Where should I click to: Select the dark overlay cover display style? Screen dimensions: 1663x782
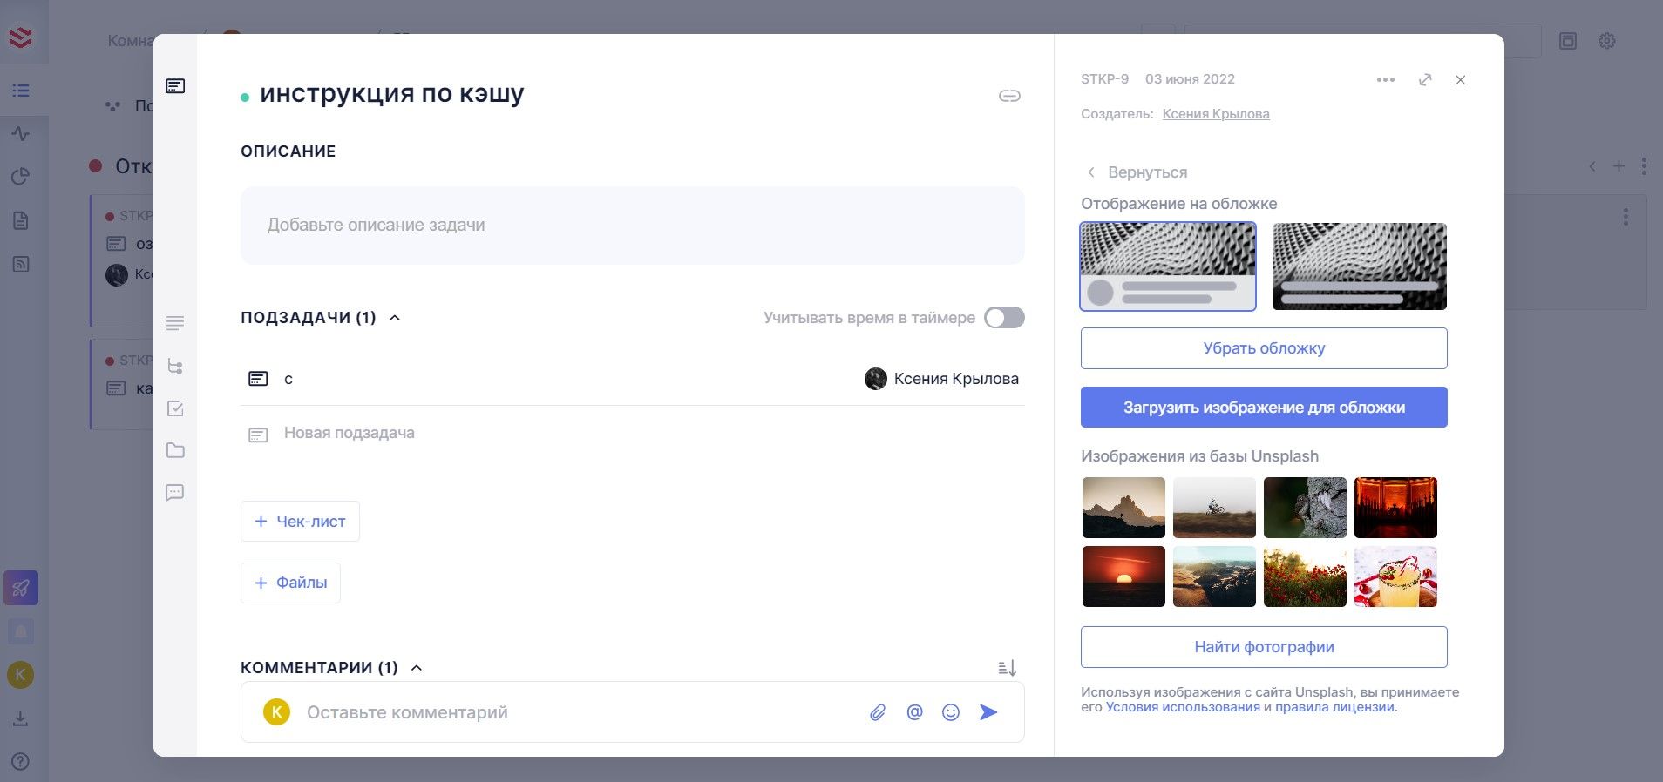(1360, 266)
